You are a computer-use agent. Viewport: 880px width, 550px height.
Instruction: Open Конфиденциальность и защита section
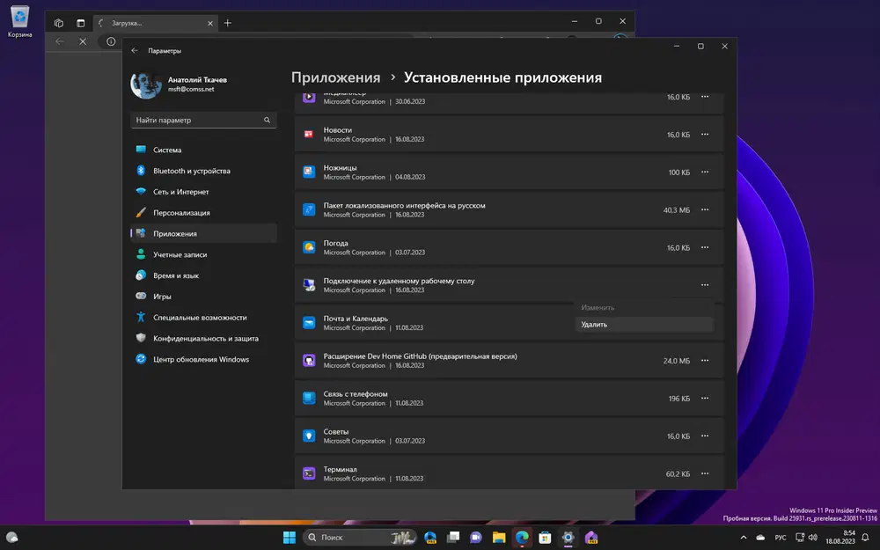[204, 339]
